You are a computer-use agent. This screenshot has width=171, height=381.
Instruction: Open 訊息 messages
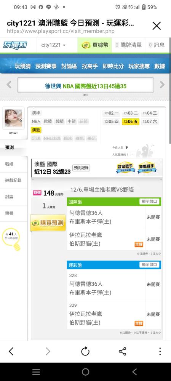157,45
